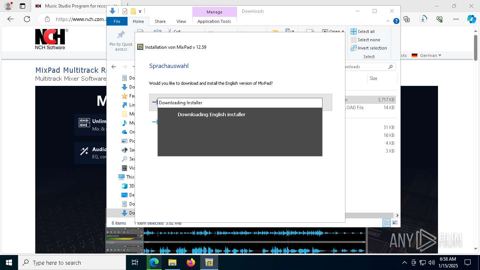Screen dimensions: 480x270
Task: Click Pin to Quick access button
Action: click(x=121, y=41)
